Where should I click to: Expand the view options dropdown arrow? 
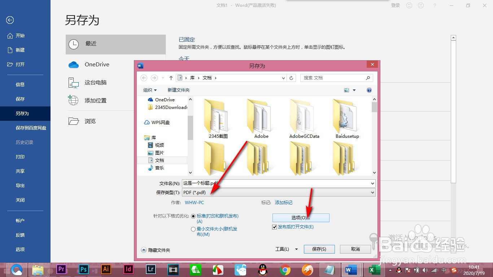click(354, 90)
